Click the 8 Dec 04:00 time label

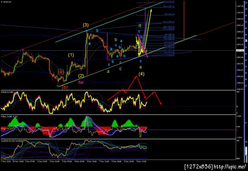pyautogui.click(x=117, y=161)
